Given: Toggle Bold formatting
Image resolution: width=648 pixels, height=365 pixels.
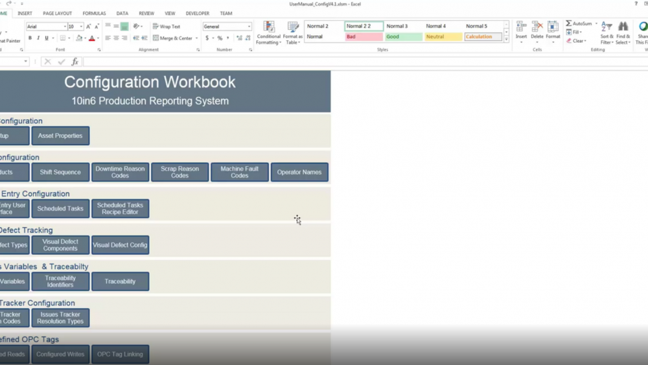Looking at the screenshot, I should pyautogui.click(x=30, y=38).
